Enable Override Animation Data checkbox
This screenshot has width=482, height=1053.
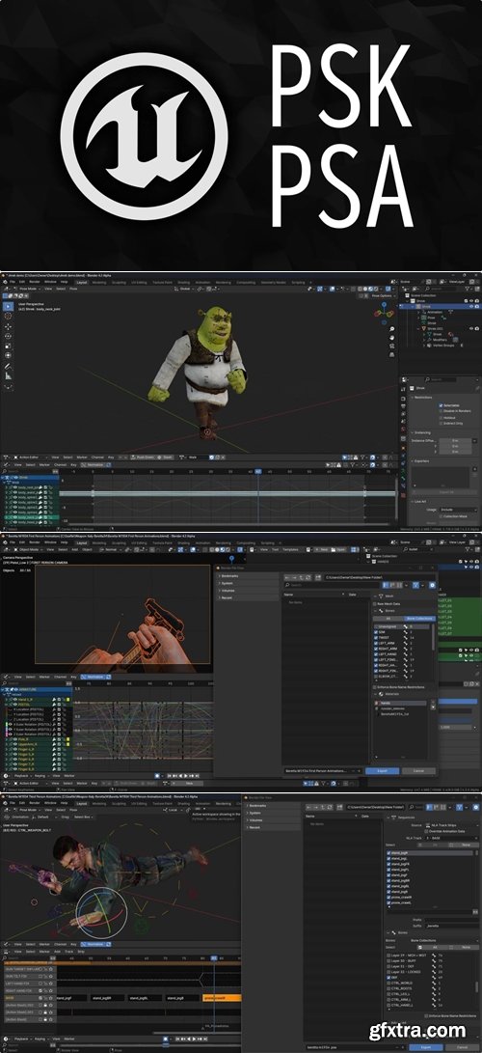coord(426,832)
